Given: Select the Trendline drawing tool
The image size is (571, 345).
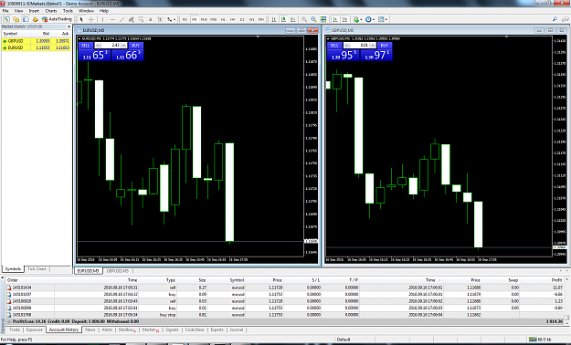Looking at the screenshot, I should pyautogui.click(x=122, y=19).
